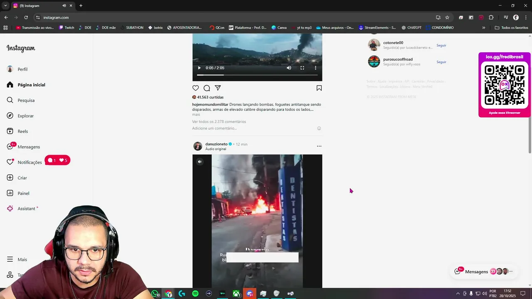Show hidden system tray icons
This screenshot has height=299, width=532.
(x=458, y=294)
